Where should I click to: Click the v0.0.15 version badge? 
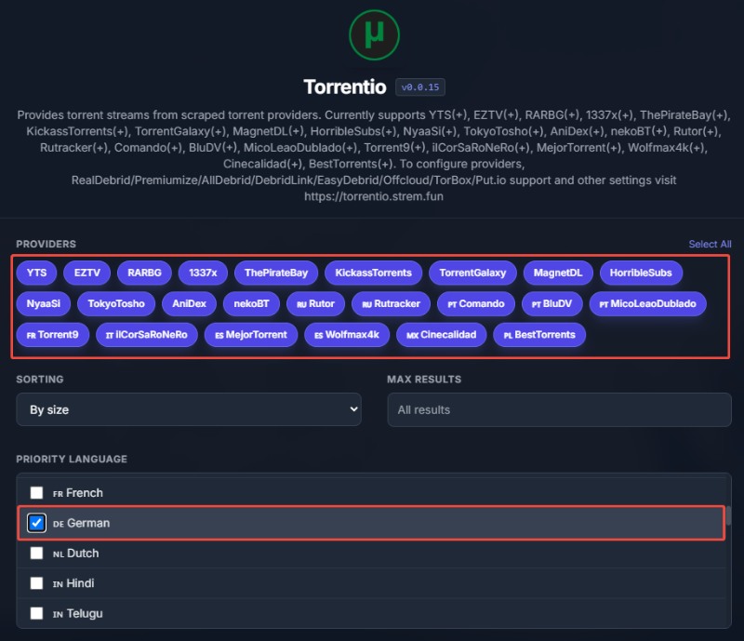(x=420, y=87)
